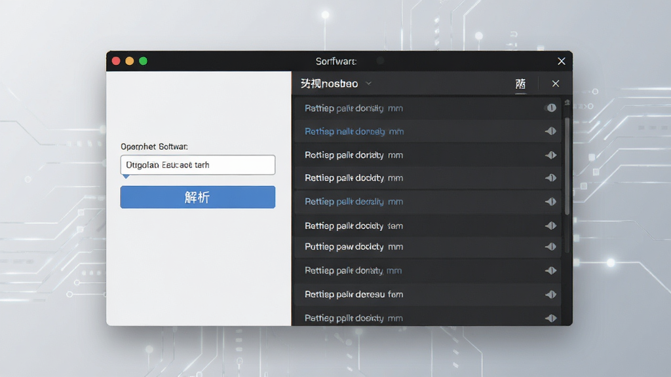The image size is (671, 377).
Task: Select the 'Rettiep palle dockity mm' text
Action: point(354,178)
